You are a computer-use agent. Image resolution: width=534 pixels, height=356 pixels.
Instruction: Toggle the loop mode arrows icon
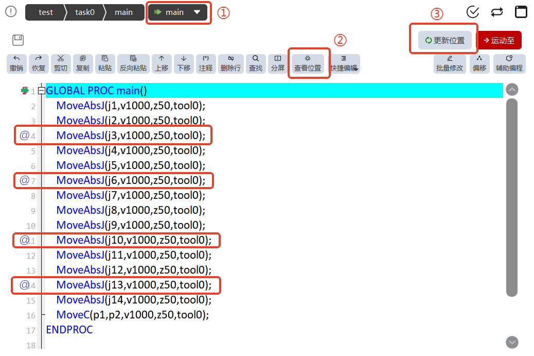[497, 12]
